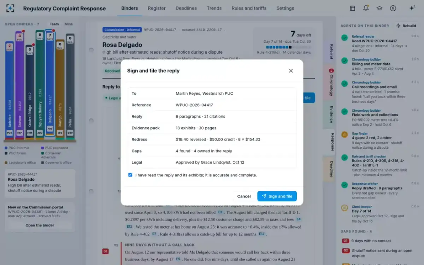Open the graduation cap training icon
The height and width of the screenshot is (265, 424).
pos(379,8)
